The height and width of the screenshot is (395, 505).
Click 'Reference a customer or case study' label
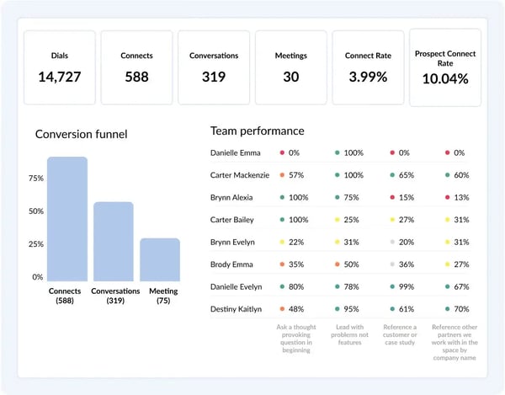coord(400,334)
